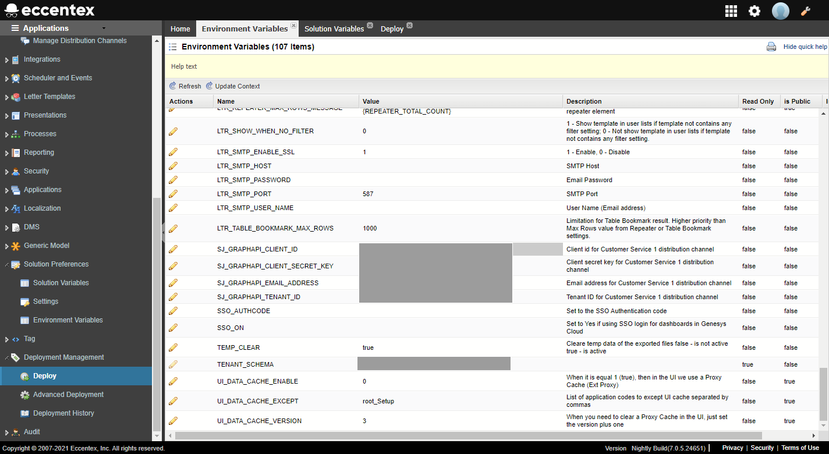Click pencil icon for TEMP_CLEAR variable

coord(173,347)
